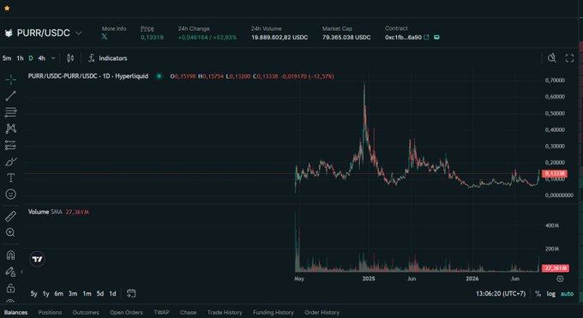The height and width of the screenshot is (318, 583).
Task: Click the red 0,13338 price label
Action: 555,174
